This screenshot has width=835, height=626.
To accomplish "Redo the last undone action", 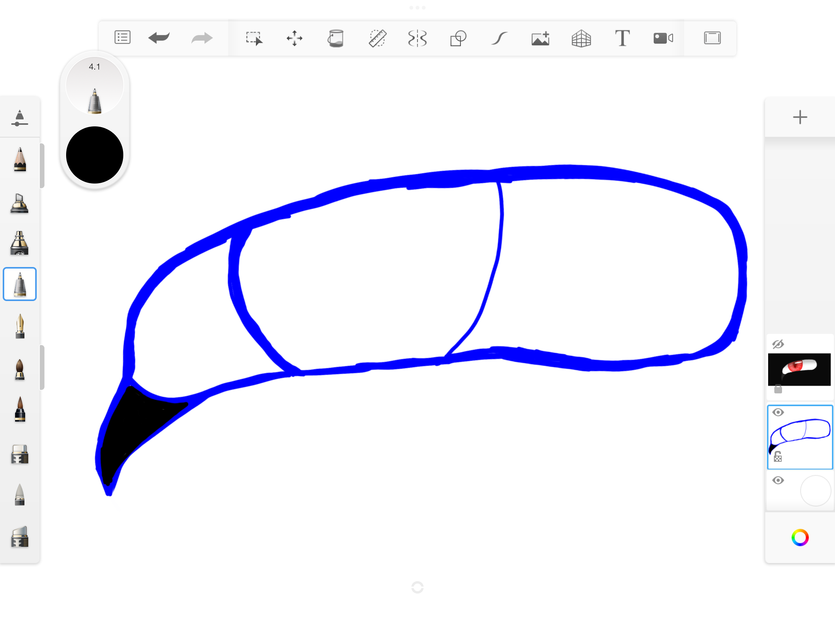I will (202, 38).
